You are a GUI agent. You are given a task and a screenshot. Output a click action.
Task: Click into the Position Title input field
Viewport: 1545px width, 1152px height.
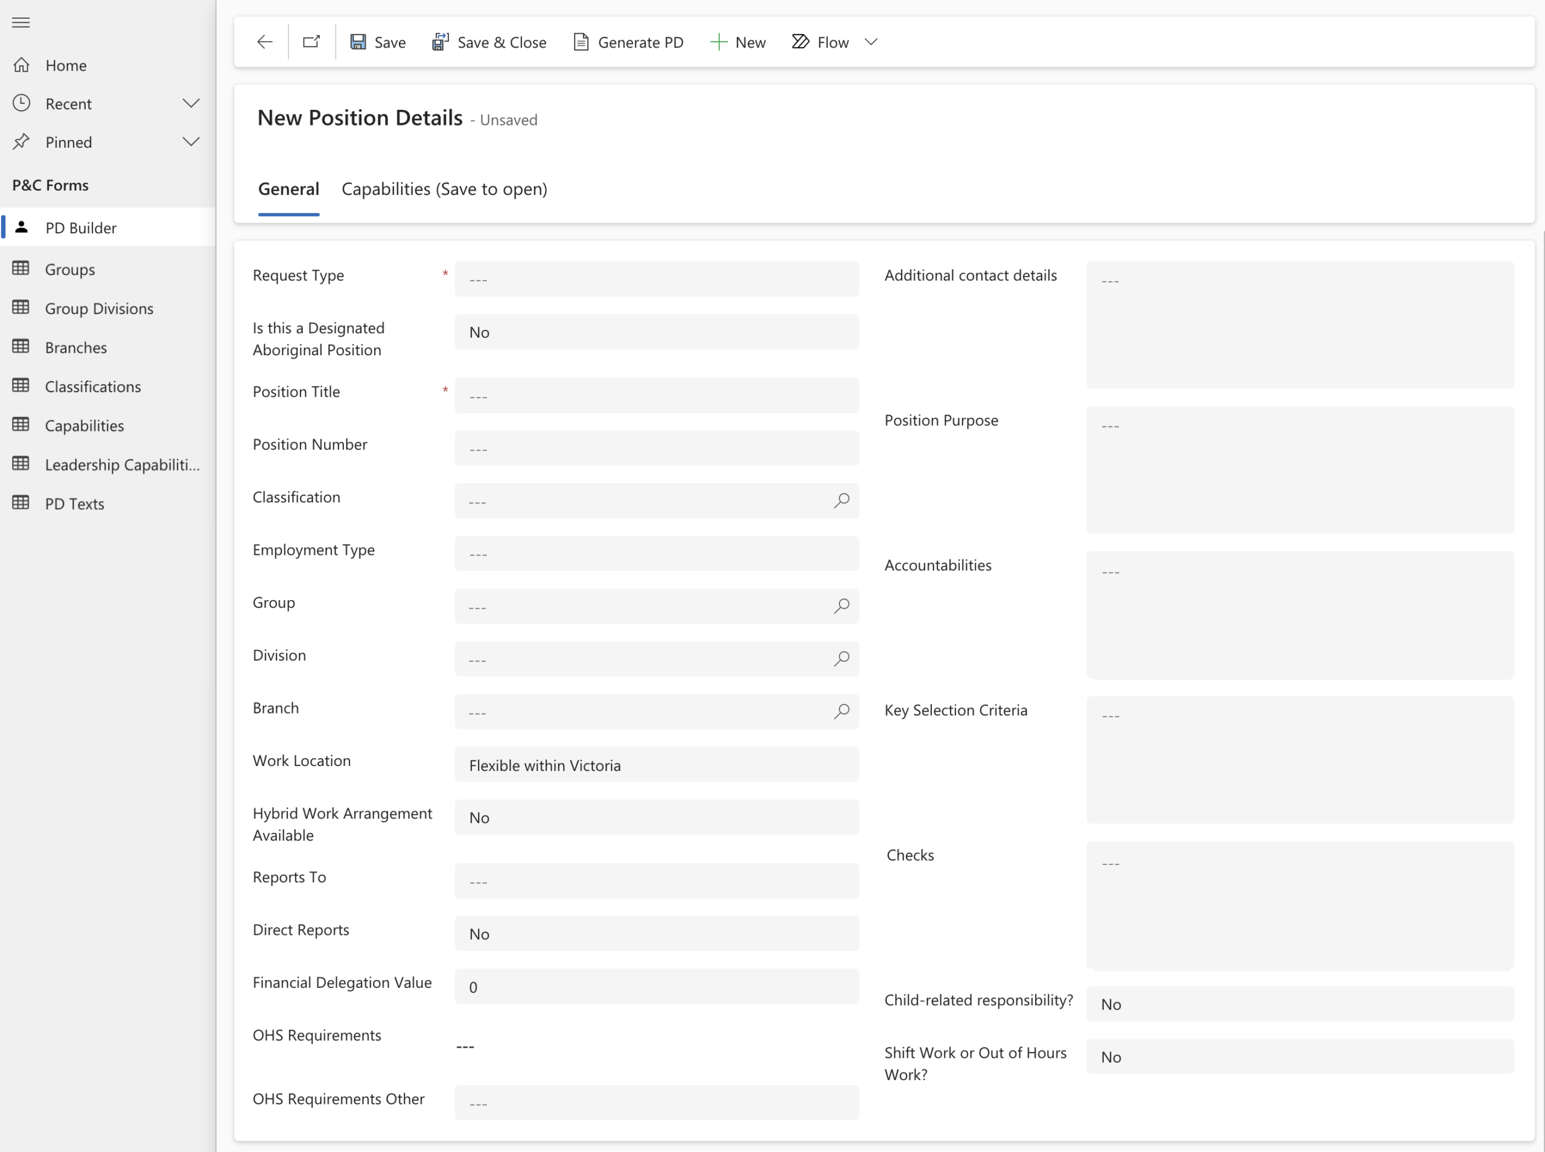pyautogui.click(x=656, y=396)
